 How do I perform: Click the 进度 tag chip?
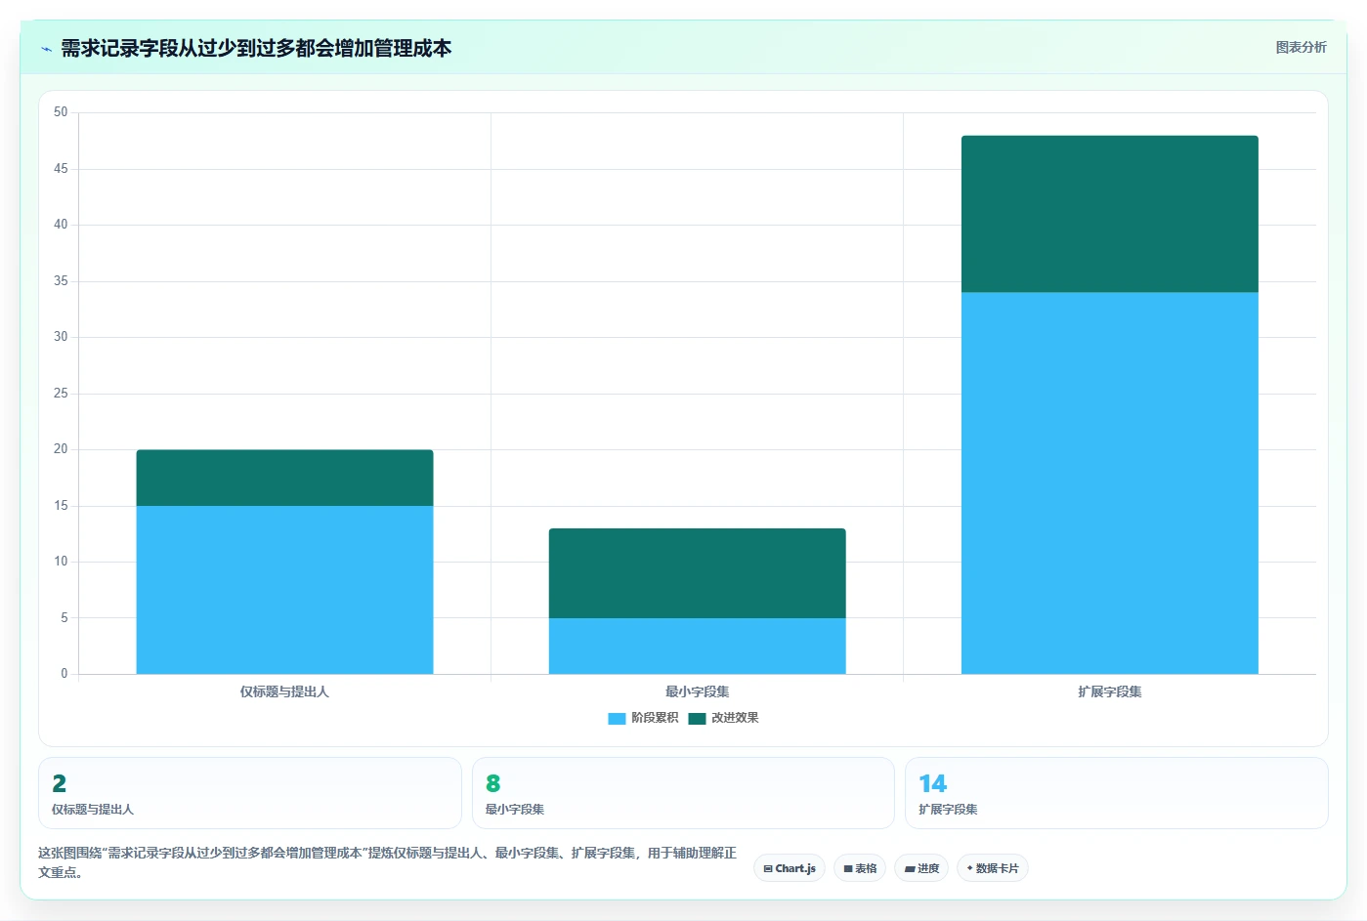pos(921,868)
